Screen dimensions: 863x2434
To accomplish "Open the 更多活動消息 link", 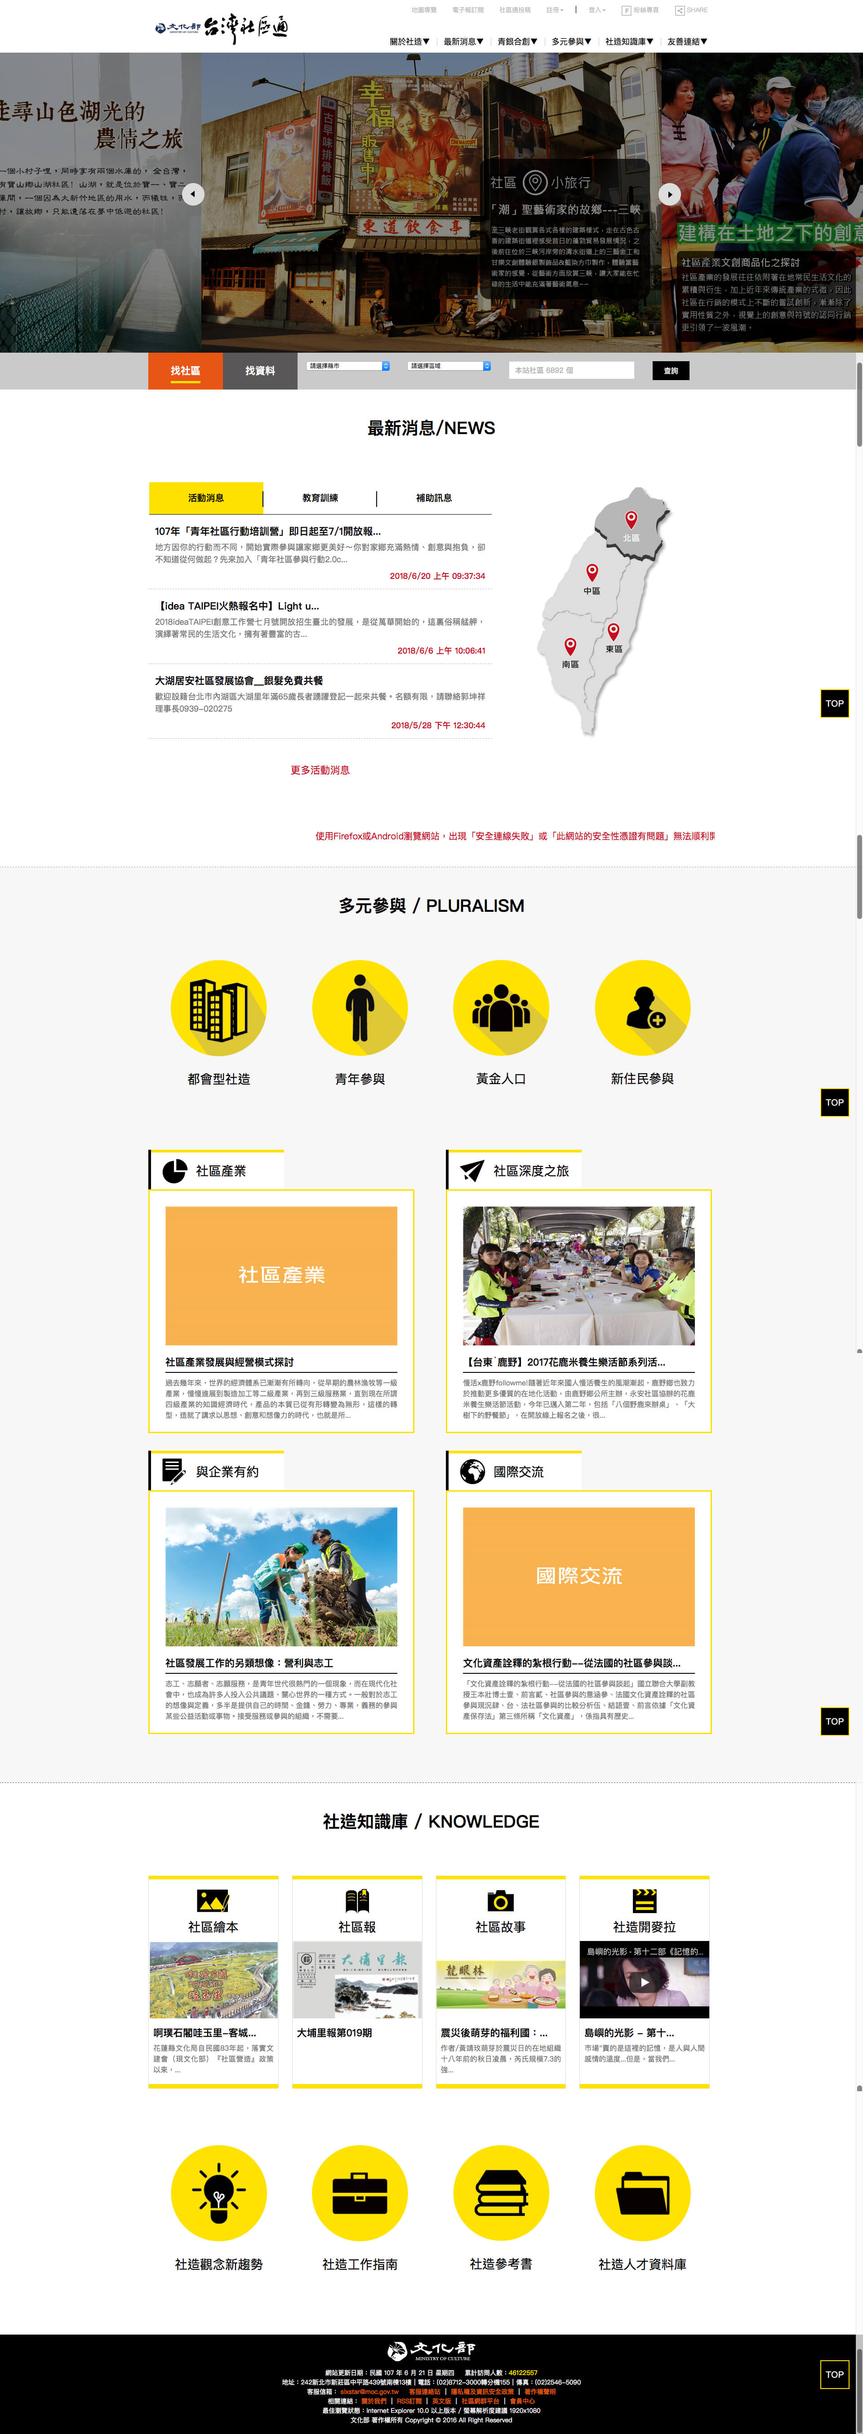I will click(x=320, y=770).
